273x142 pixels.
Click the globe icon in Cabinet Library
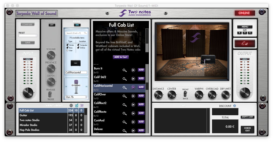click(71, 105)
